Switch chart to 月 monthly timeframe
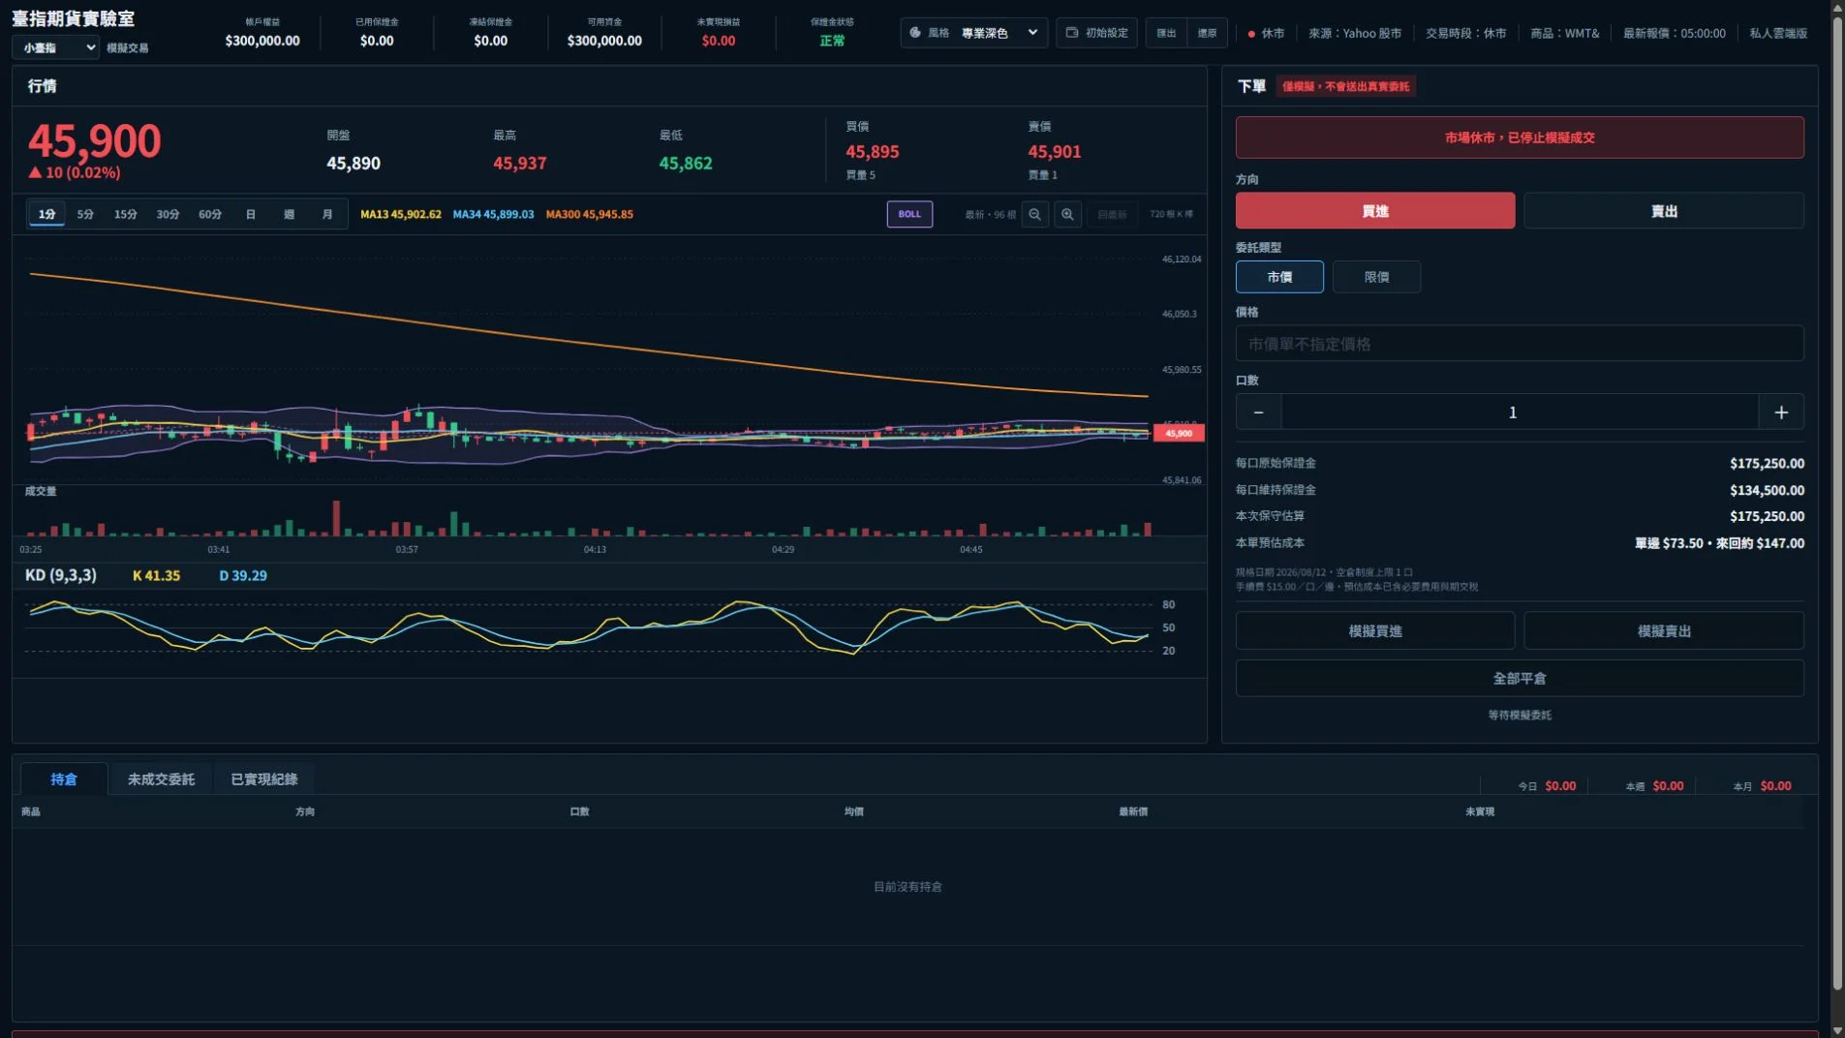The height and width of the screenshot is (1038, 1845). (x=327, y=214)
